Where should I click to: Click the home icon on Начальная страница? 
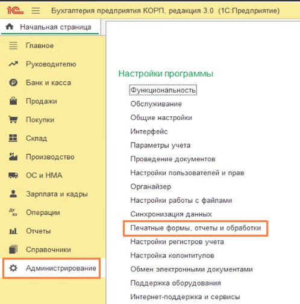click(10, 26)
